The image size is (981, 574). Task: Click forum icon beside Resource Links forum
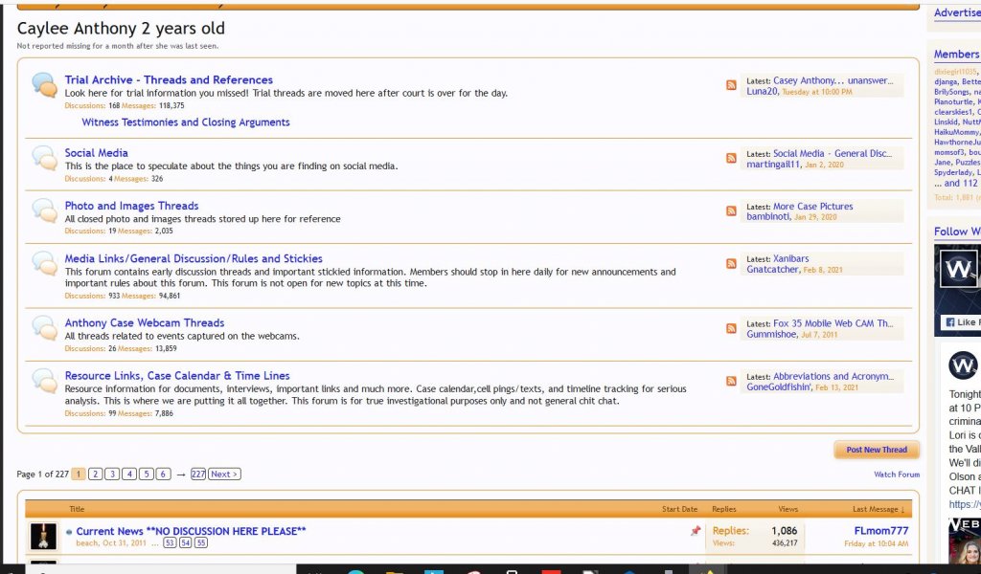44,381
